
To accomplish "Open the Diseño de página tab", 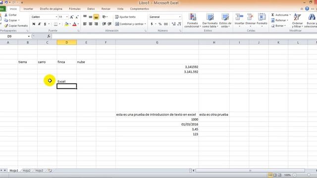I will pyautogui.click(x=51, y=9).
